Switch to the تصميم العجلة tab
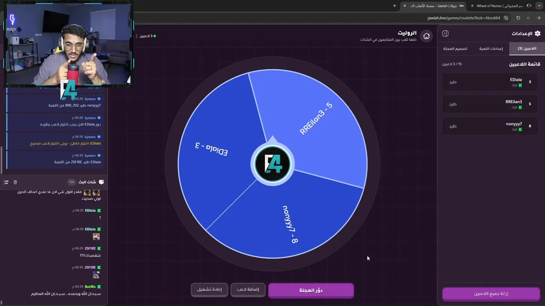This screenshot has width=545, height=306. pos(455,48)
